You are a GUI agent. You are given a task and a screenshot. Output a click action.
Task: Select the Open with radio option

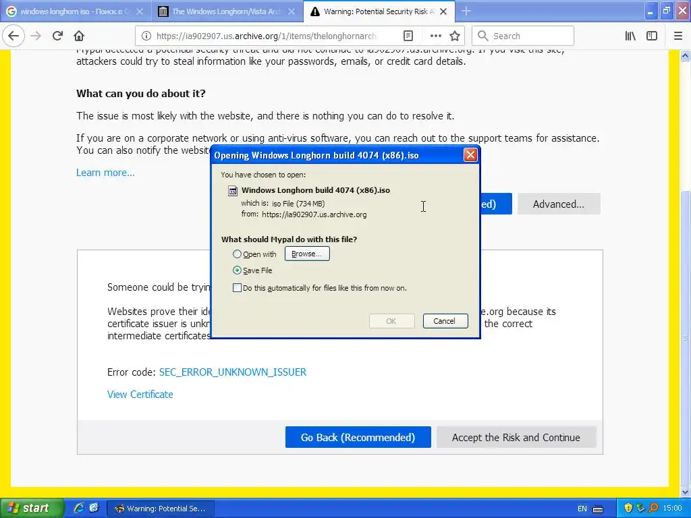(x=237, y=254)
